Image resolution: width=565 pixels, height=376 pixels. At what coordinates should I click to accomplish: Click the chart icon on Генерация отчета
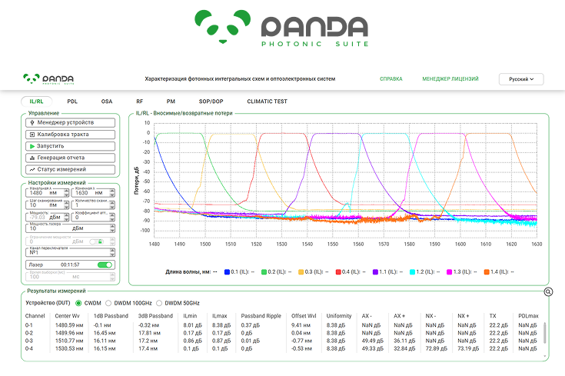32,158
